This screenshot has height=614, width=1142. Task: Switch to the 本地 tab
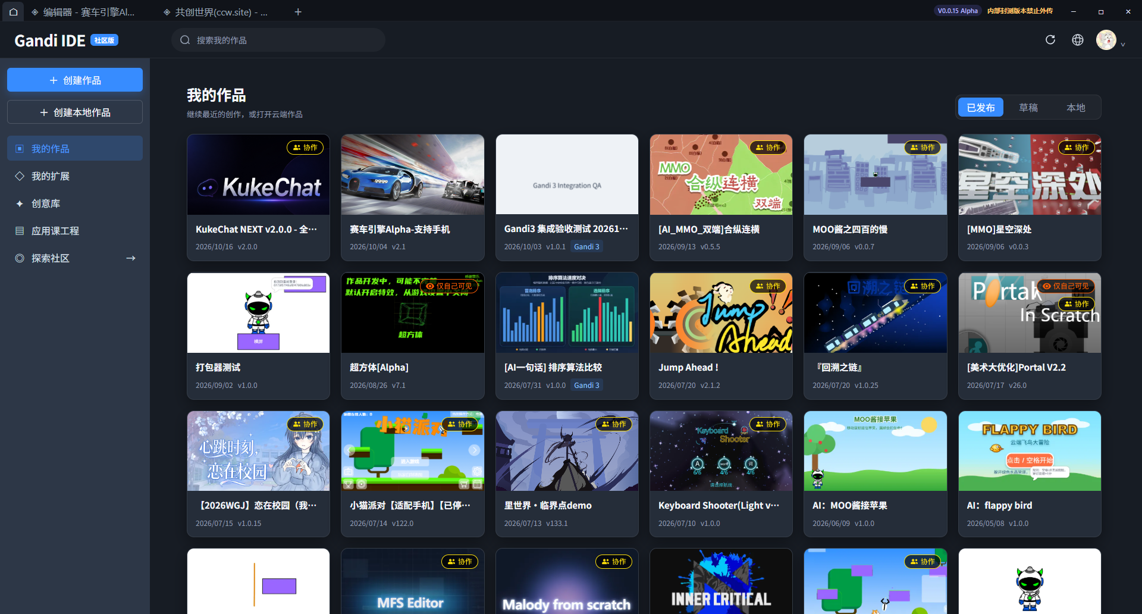point(1076,108)
